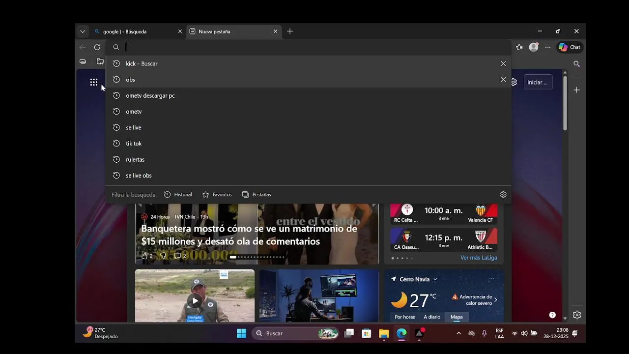Open the sidebar settings gear at bottom
629x354 pixels.
pos(577,315)
